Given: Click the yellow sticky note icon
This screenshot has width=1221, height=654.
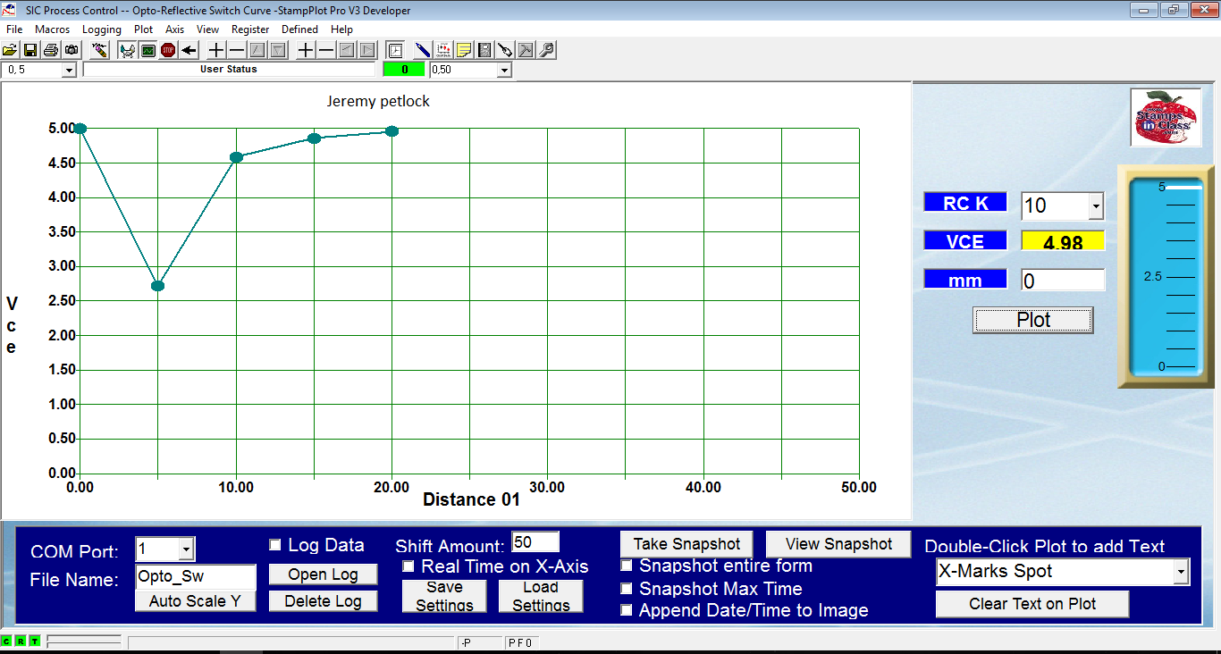Looking at the screenshot, I should (x=464, y=50).
